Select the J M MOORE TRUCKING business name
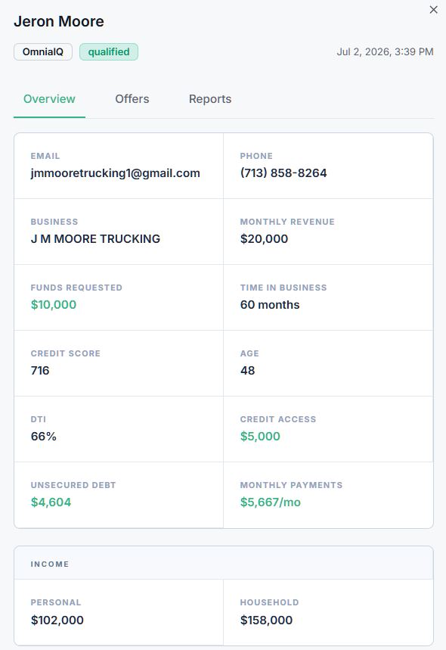This screenshot has height=650, width=446. [x=95, y=239]
